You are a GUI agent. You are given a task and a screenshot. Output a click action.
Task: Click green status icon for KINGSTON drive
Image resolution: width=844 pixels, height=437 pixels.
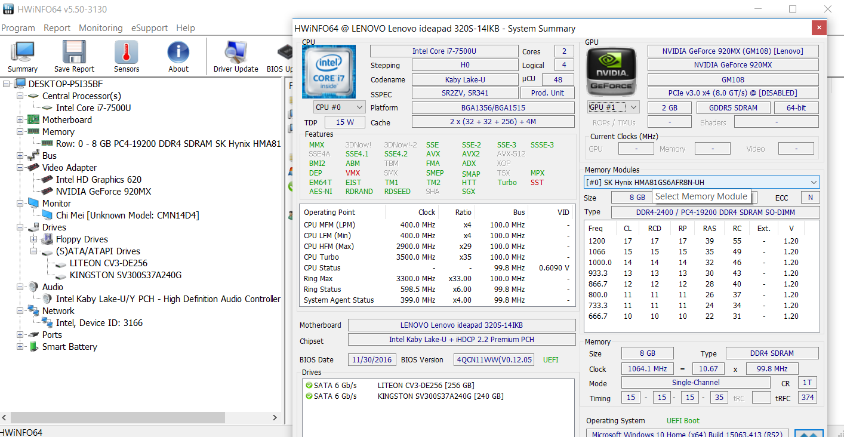pos(309,396)
